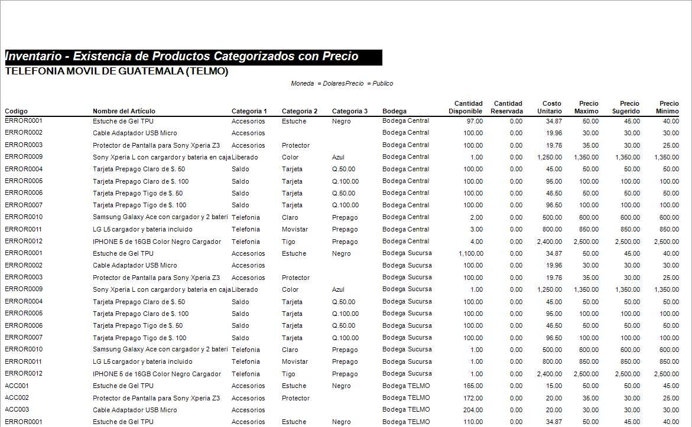Image resolution: width=692 pixels, height=427 pixels.
Task: Click the Codigo column header
Action: coord(17,111)
